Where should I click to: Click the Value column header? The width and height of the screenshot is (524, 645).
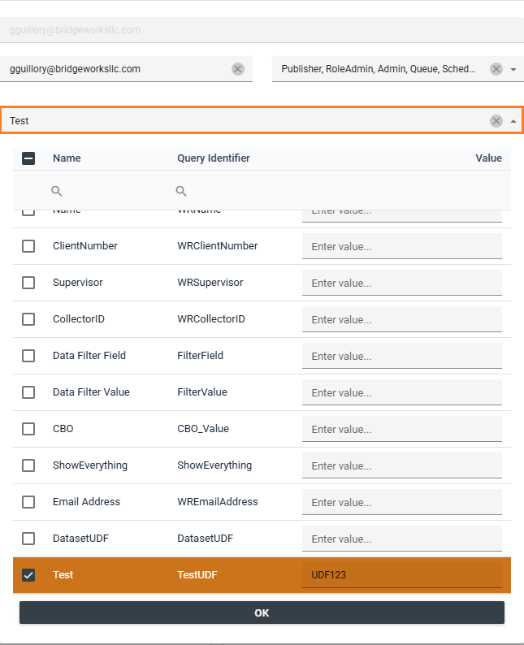coord(488,158)
